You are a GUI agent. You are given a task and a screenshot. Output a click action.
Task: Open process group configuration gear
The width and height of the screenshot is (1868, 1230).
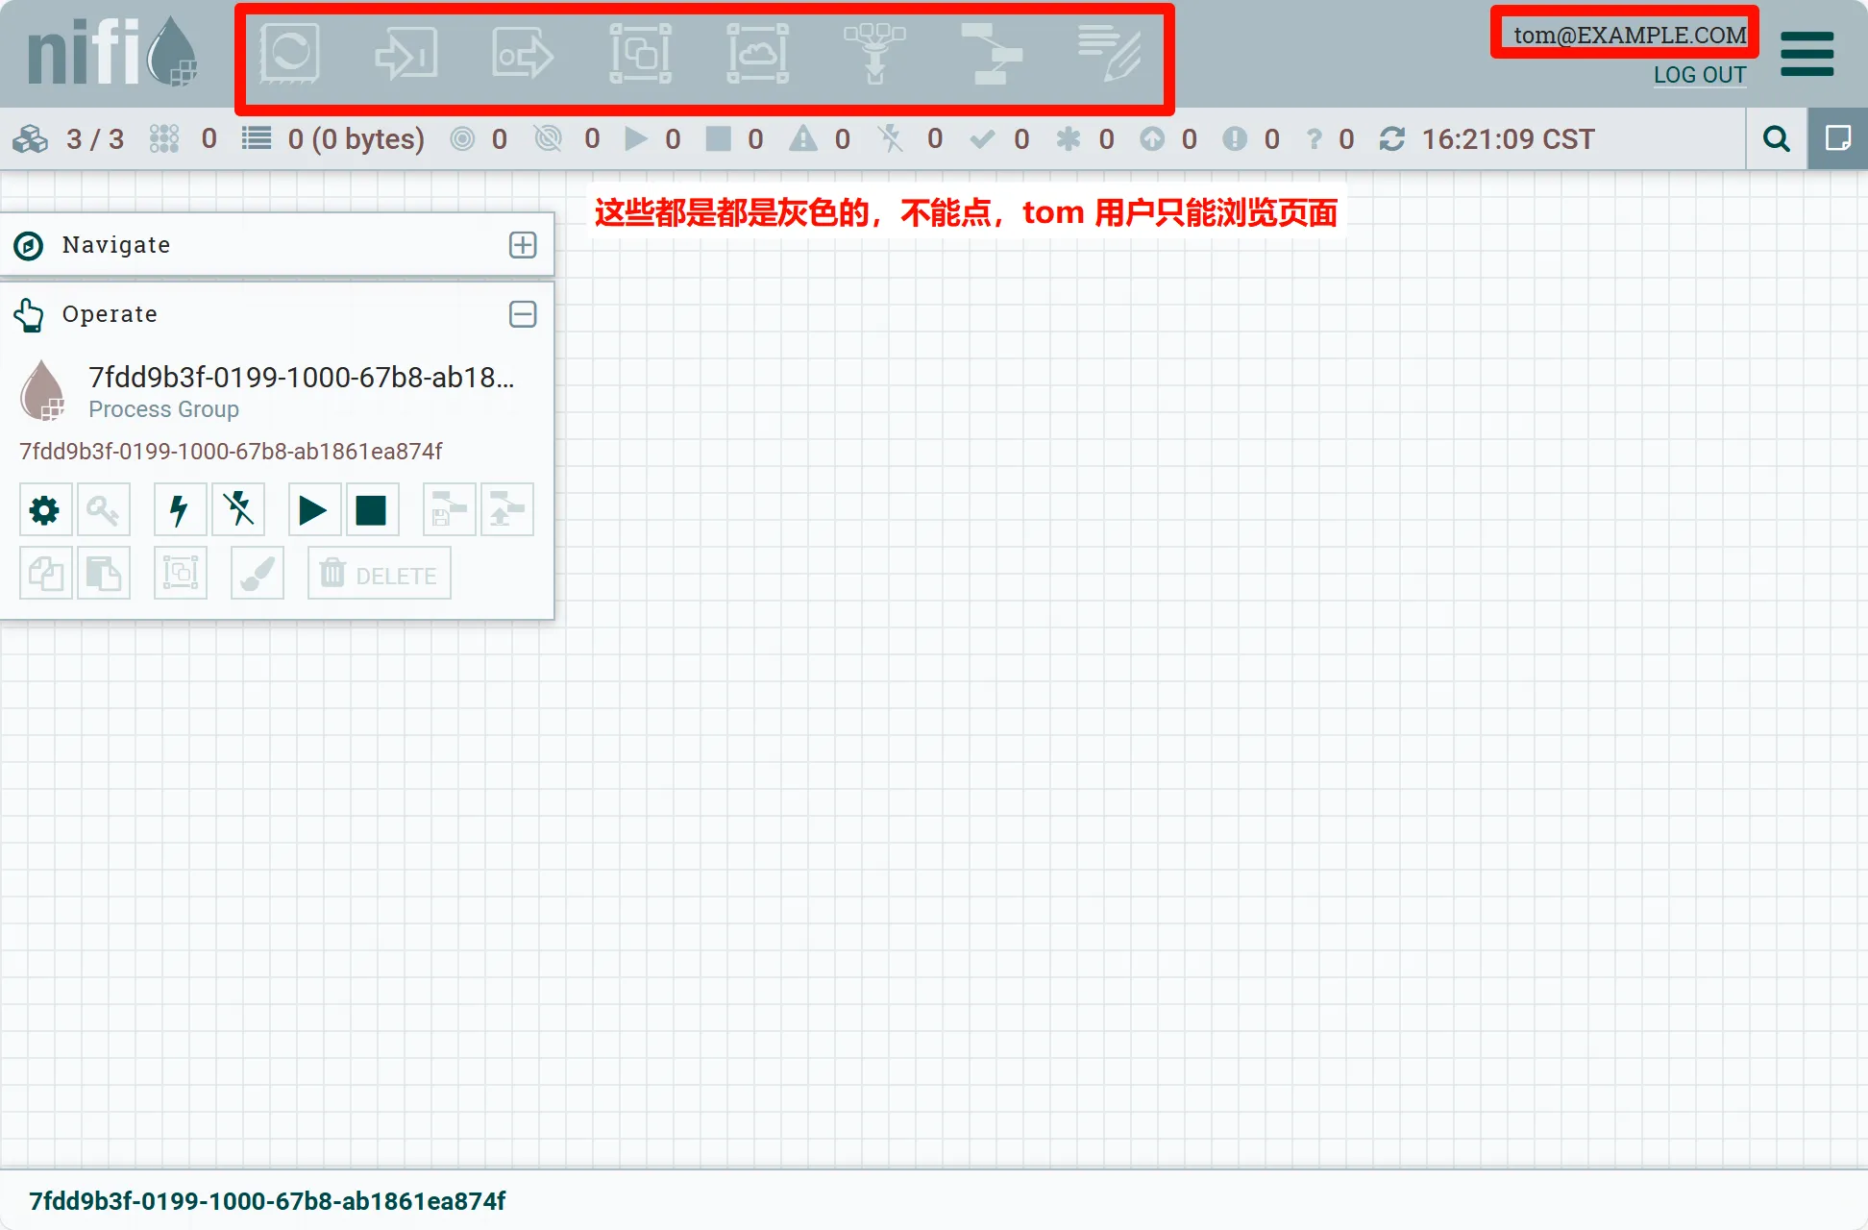point(45,510)
